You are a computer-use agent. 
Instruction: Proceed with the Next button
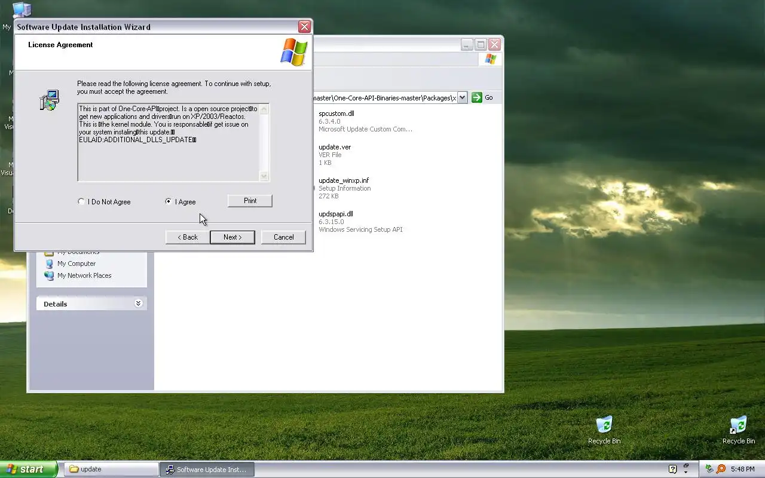[232, 237]
